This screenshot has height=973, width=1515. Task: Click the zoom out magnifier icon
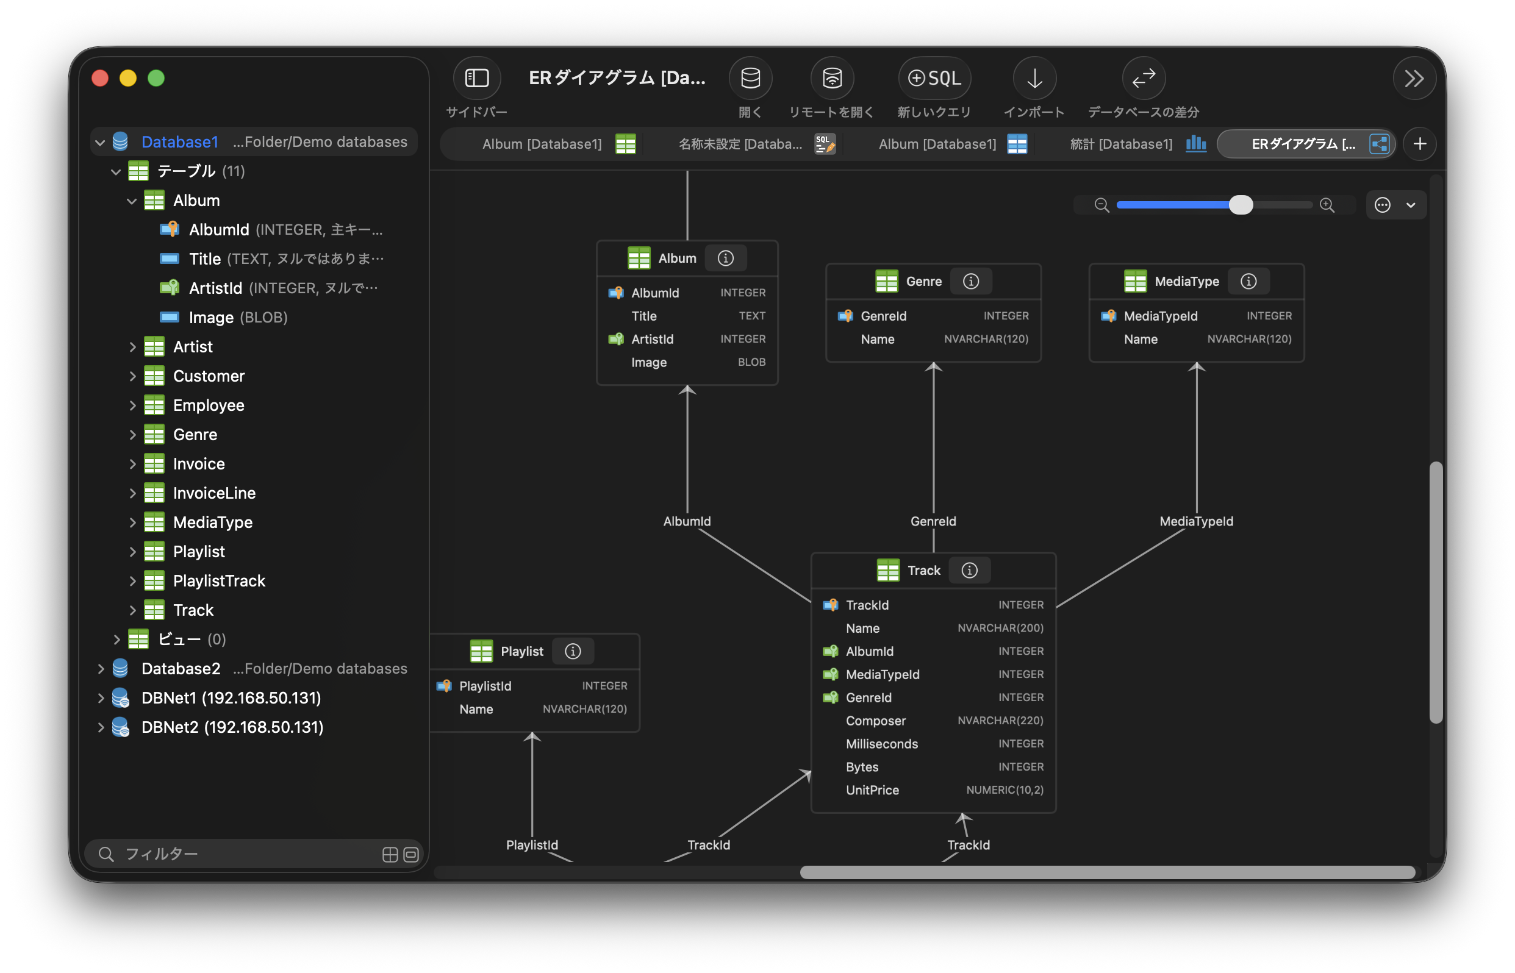1101,205
